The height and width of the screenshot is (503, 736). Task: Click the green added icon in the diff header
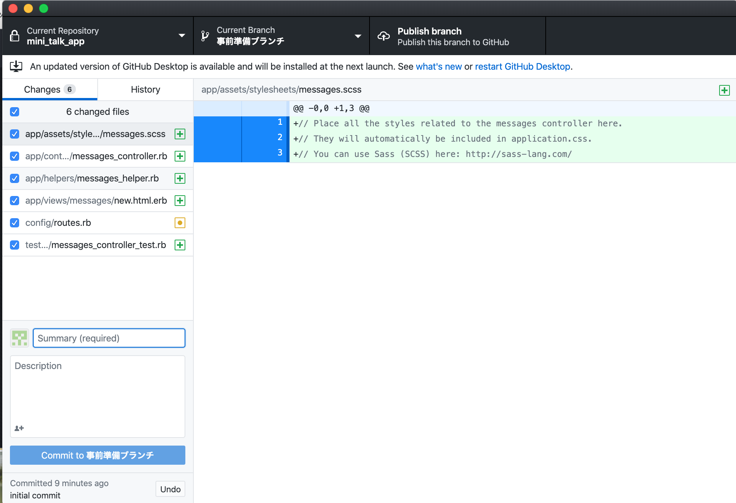[x=724, y=90]
